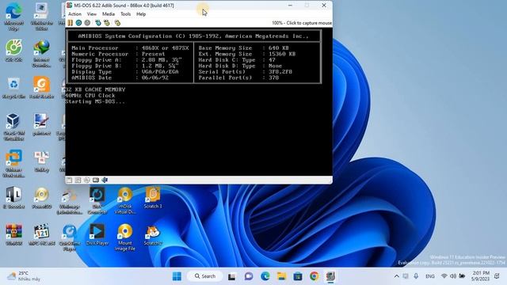507x285 pixels.
Task: Select the Mount Image File desktop shortcut
Action: [125, 237]
